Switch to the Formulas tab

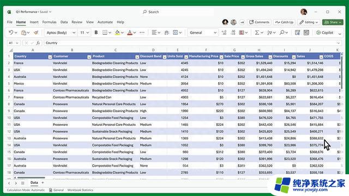49,22
